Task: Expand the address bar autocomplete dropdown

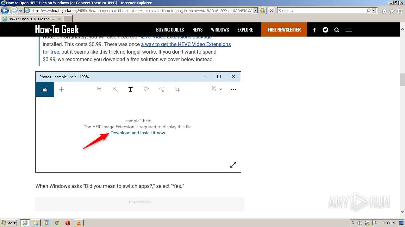Action: click(x=255, y=10)
